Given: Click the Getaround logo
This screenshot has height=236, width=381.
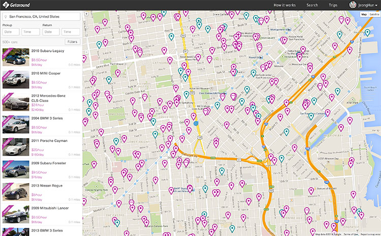Looking at the screenshot, I should (16, 5).
